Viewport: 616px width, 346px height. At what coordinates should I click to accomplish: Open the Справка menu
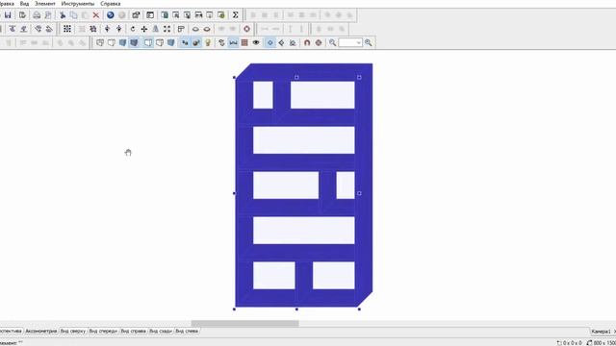[x=110, y=4]
